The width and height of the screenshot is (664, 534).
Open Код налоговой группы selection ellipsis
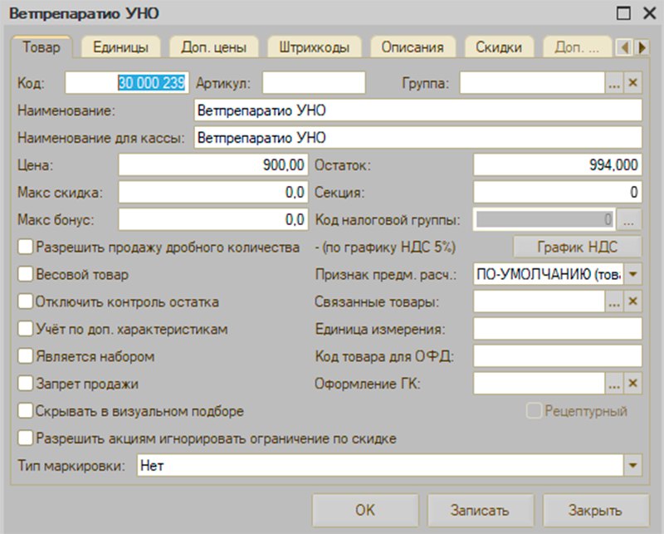pyautogui.click(x=629, y=219)
